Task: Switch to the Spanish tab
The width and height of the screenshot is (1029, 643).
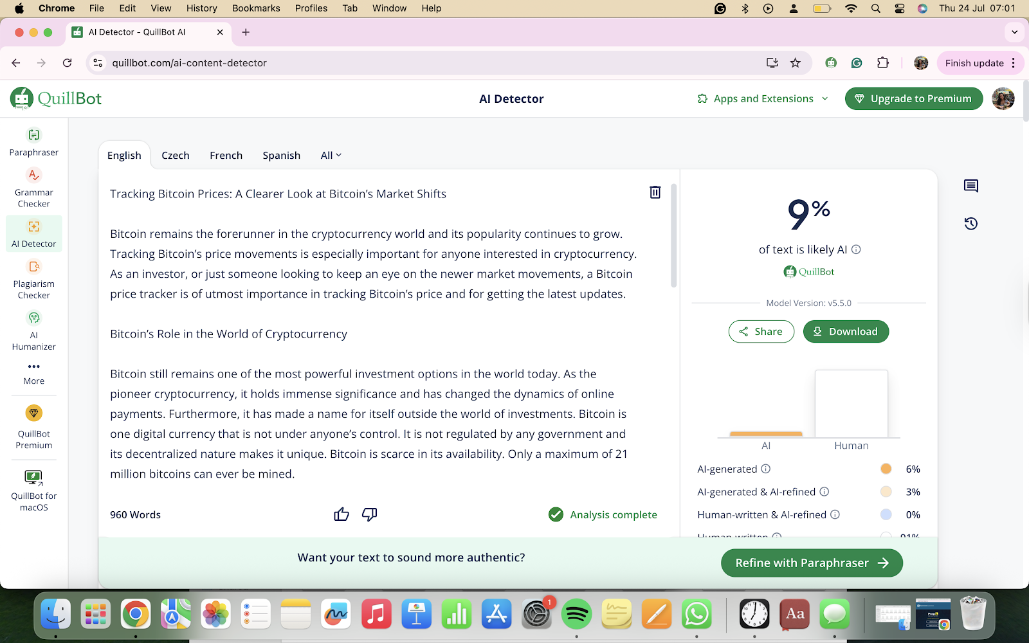Action: pos(281,155)
